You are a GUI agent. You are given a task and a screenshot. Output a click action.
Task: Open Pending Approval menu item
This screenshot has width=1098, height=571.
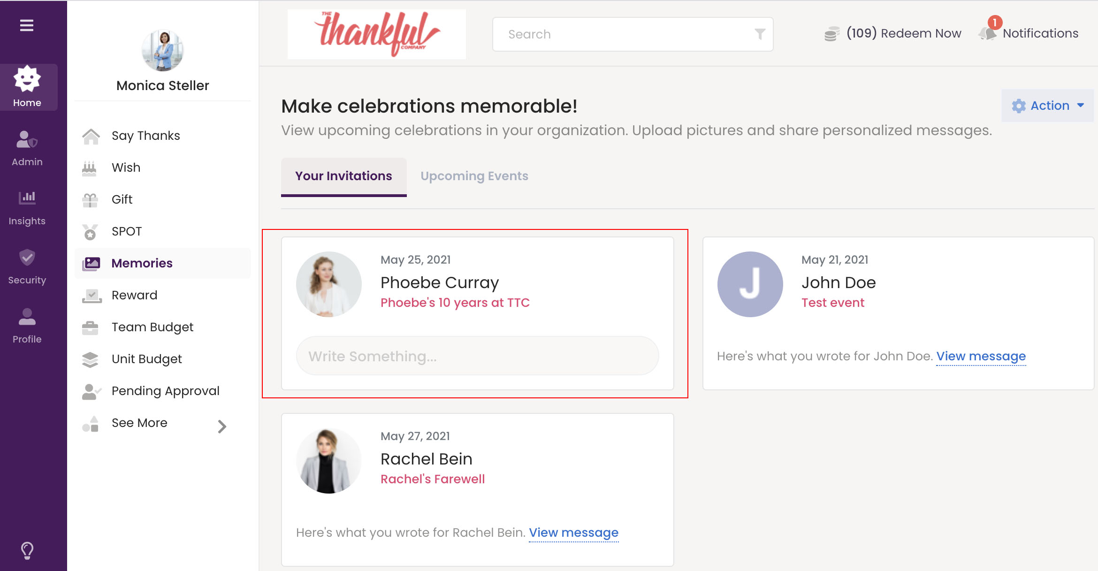[x=165, y=391]
